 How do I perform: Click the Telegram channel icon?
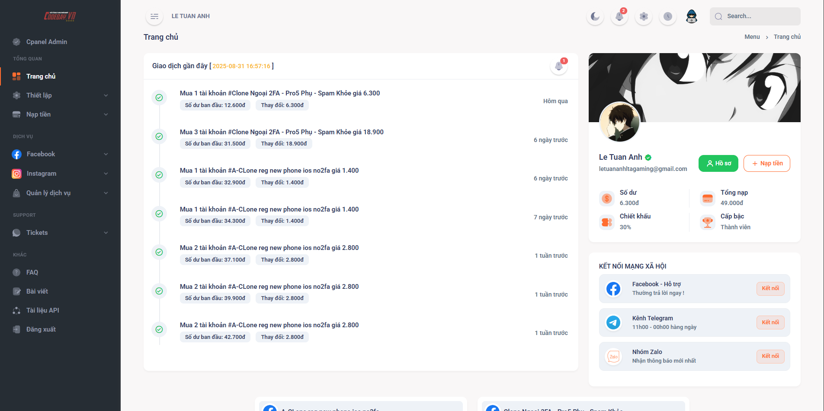pyautogui.click(x=613, y=322)
